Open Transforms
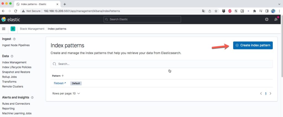Image resolution: width=283 pixels, height=117 pixels. (x=9, y=82)
